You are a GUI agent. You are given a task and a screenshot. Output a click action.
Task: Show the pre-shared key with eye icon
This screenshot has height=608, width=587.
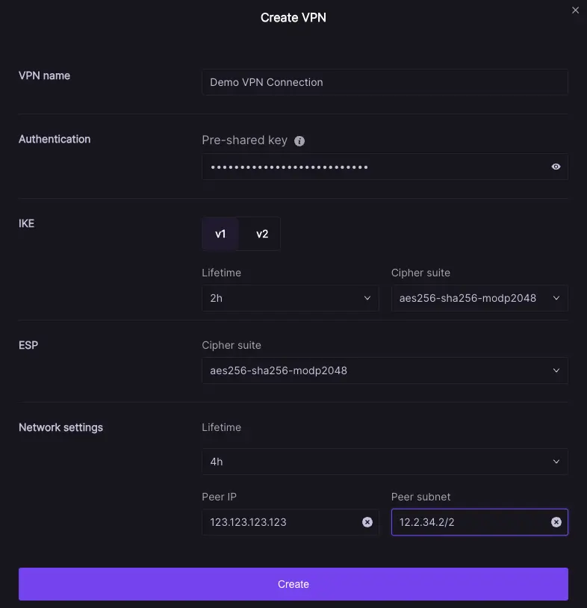[x=556, y=167]
